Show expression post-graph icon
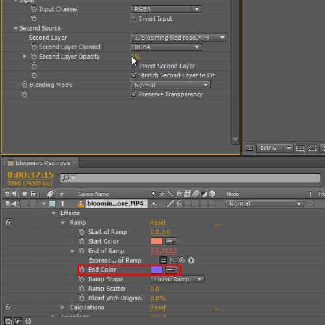This screenshot has height=325, width=325. 173,260
